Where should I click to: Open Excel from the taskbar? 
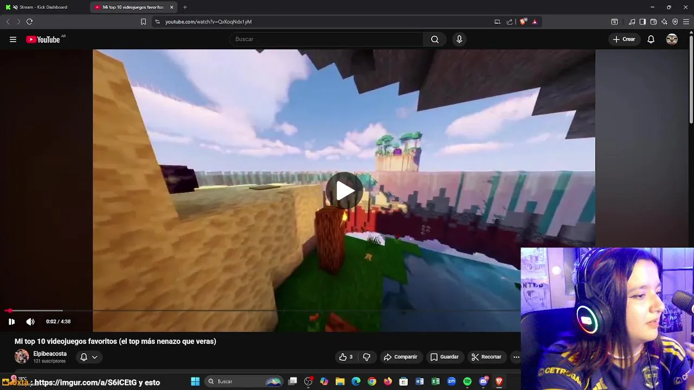click(435, 381)
